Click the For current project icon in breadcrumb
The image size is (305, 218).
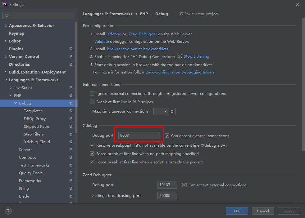point(182,14)
